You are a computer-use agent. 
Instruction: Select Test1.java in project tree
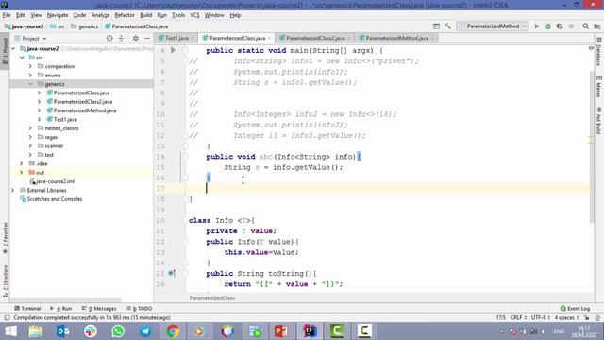[65, 120]
